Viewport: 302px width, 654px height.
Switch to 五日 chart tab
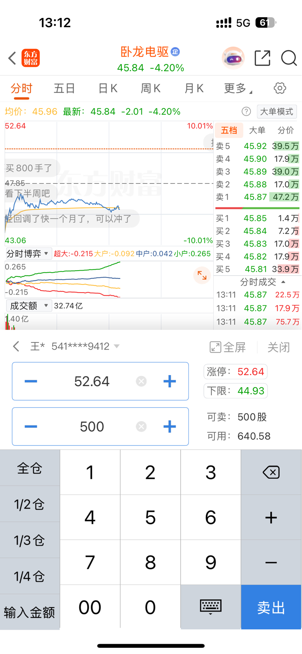pos(64,88)
